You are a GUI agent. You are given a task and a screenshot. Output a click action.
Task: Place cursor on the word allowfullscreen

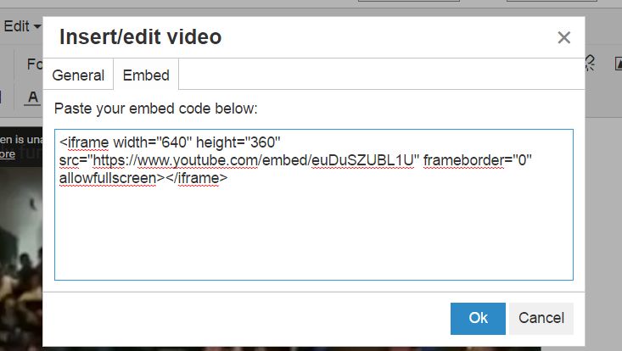pyautogui.click(x=108, y=178)
